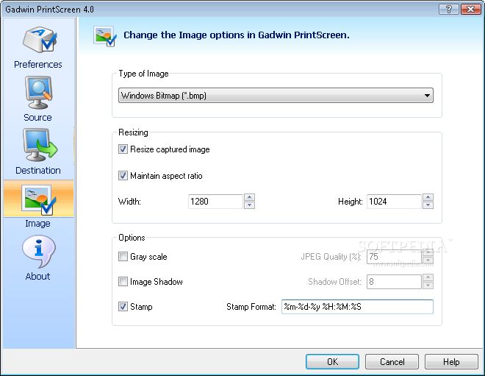Decrease Height with the down arrow
This screenshot has height=376, width=485.
tap(428, 205)
